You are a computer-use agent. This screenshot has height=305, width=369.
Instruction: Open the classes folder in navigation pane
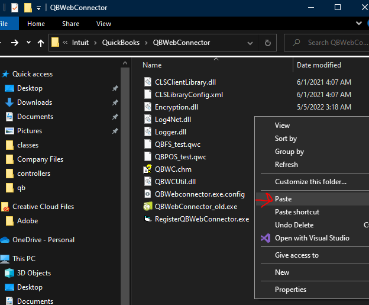28,145
